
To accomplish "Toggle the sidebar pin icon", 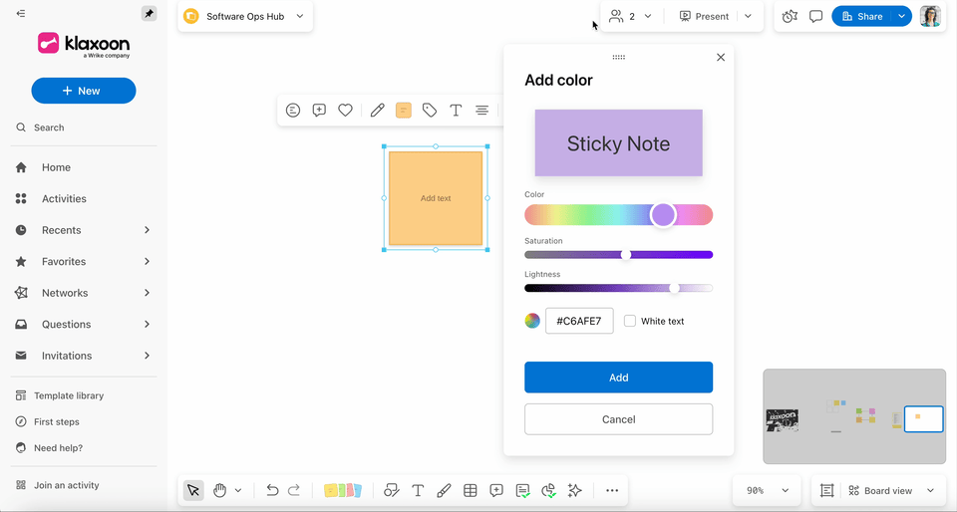I will click(149, 13).
